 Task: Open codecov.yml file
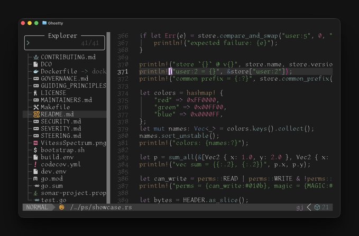[61, 164]
